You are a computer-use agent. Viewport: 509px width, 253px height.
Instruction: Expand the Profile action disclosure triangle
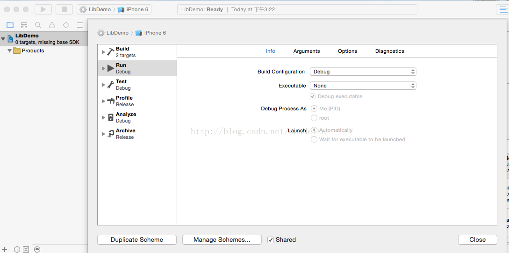click(103, 101)
